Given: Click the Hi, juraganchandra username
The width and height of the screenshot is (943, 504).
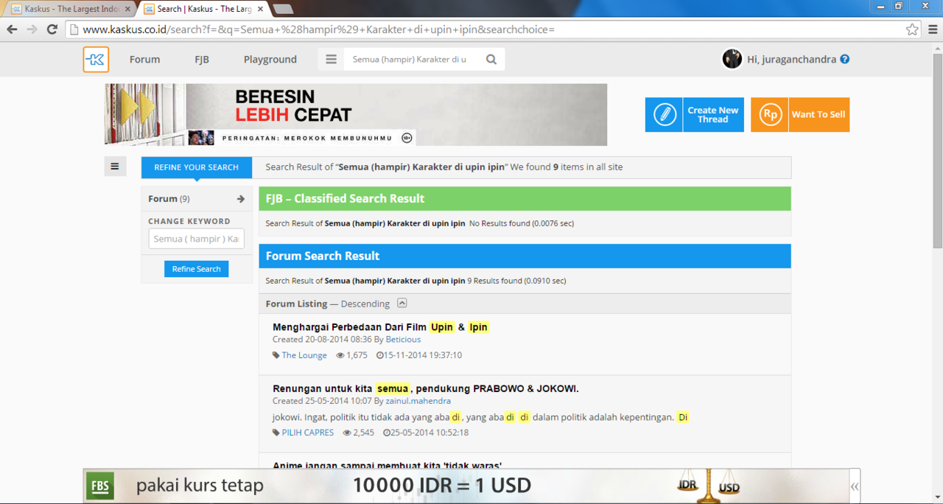Looking at the screenshot, I should click(x=791, y=60).
